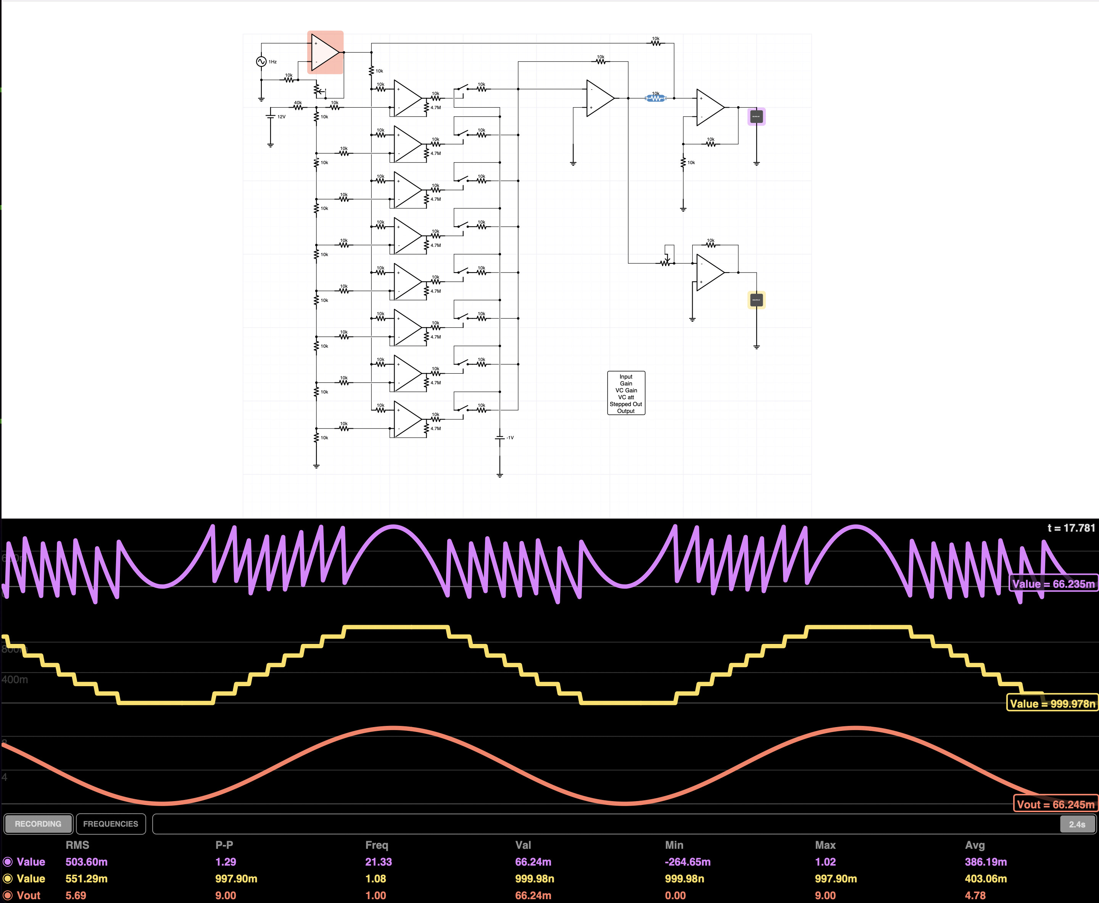This screenshot has width=1099, height=903.
Task: Select the 4.7M resistor on the bottom comparator
Action: pyautogui.click(x=427, y=429)
